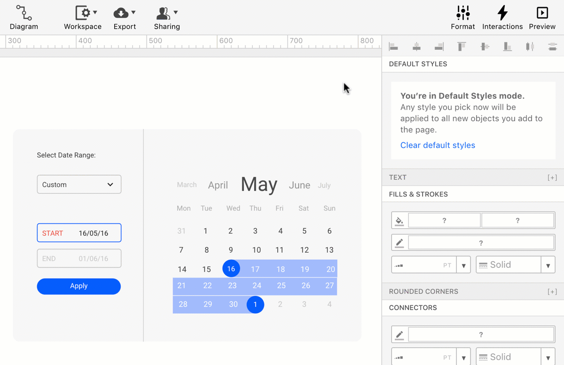The height and width of the screenshot is (365, 564).
Task: Select the first fill color swatch
Action: 444,220
